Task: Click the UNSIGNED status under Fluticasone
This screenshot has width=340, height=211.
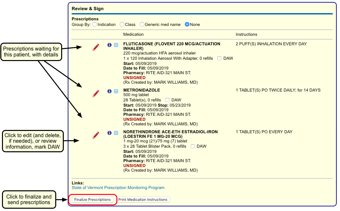Action: coord(134,78)
